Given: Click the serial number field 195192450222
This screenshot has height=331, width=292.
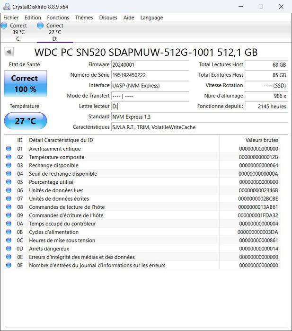Looking at the screenshot, I should coord(150,75).
